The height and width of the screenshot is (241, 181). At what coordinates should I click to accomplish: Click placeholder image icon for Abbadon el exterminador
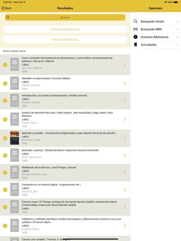tap(15, 83)
